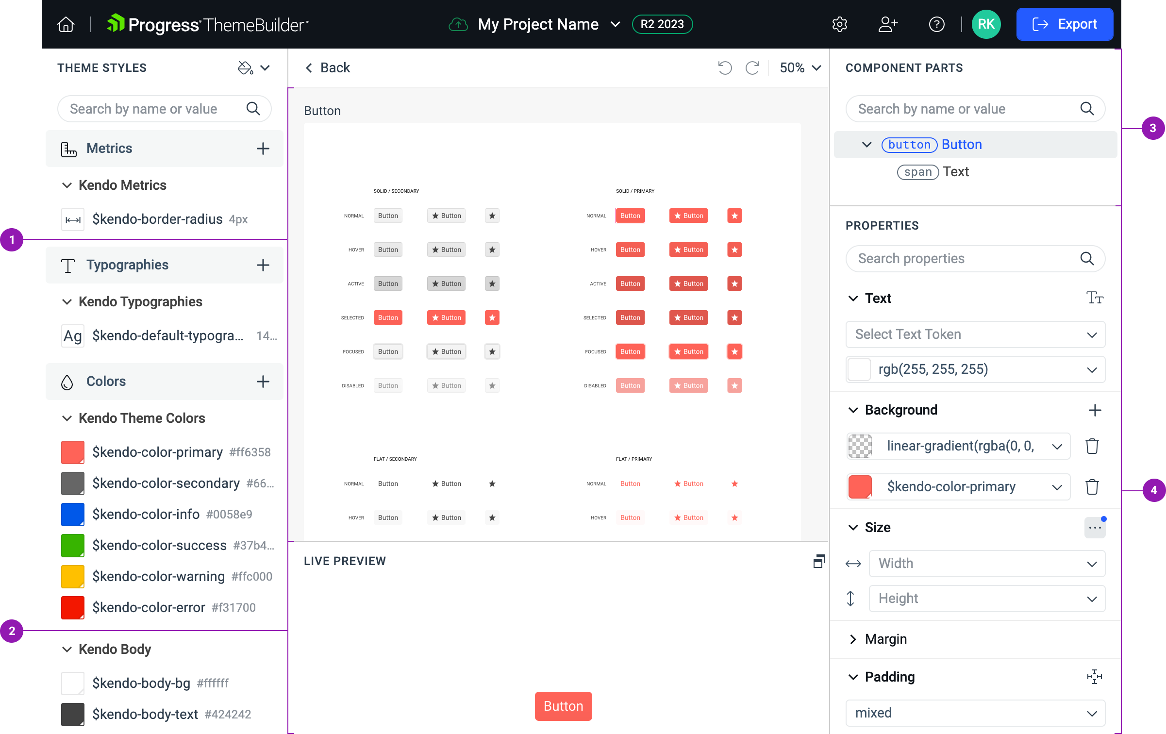The width and height of the screenshot is (1166, 734).
Task: Click the Component Parts search magnifier icon
Action: [1087, 109]
